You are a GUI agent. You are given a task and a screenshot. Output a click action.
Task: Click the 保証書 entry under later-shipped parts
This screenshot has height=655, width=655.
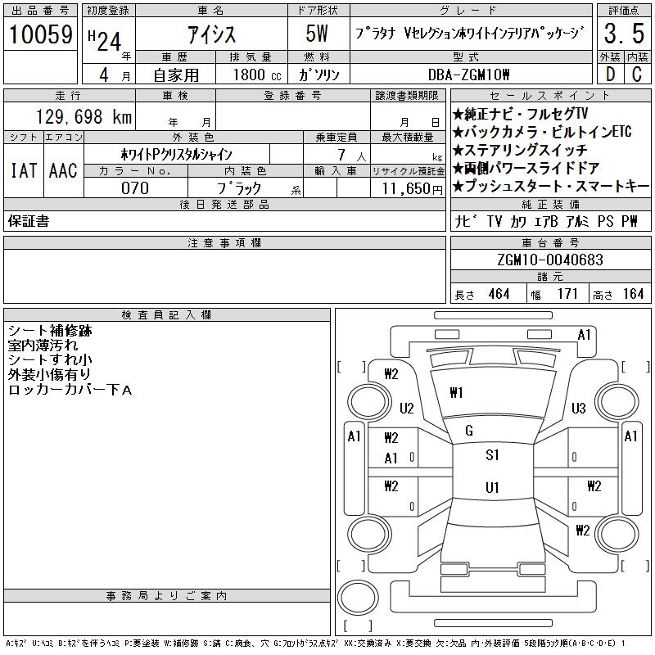click(x=29, y=221)
